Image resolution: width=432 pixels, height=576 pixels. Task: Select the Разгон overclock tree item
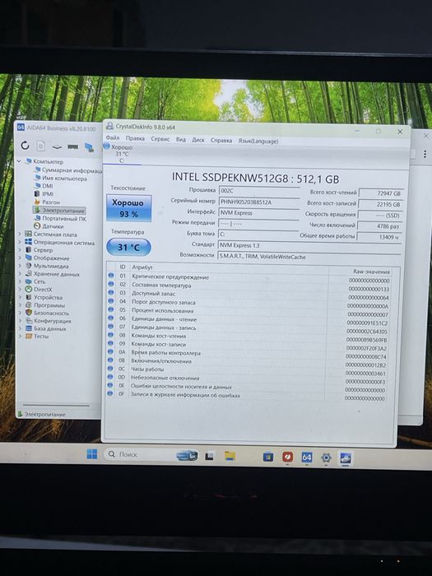coord(47,202)
